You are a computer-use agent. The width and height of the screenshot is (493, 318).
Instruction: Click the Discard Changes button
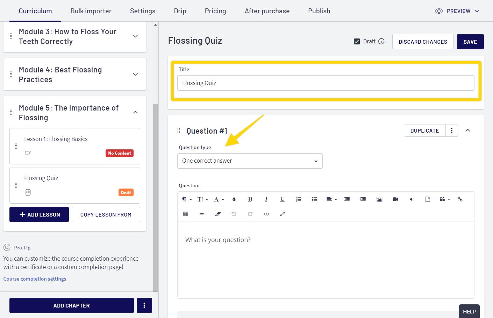pos(423,42)
